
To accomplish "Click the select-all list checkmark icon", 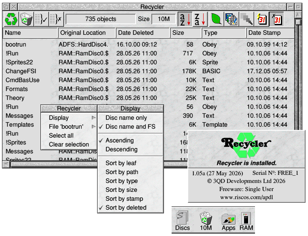I will (41, 19).
